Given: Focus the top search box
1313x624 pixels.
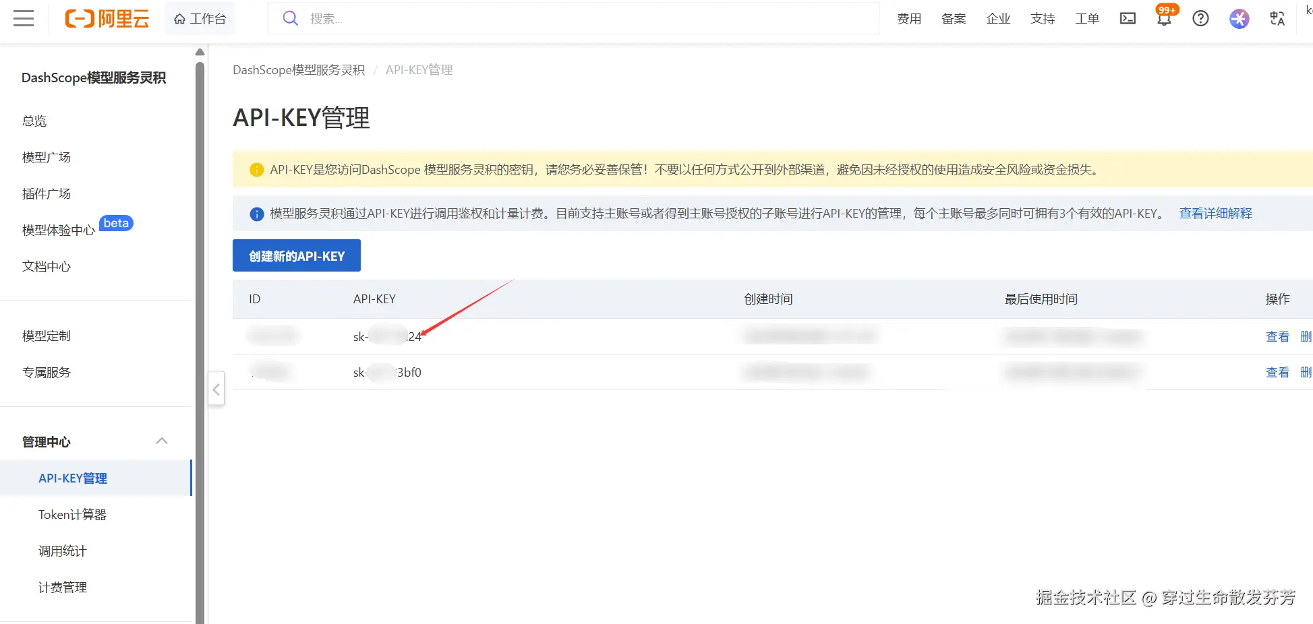Looking at the screenshot, I should tap(574, 18).
